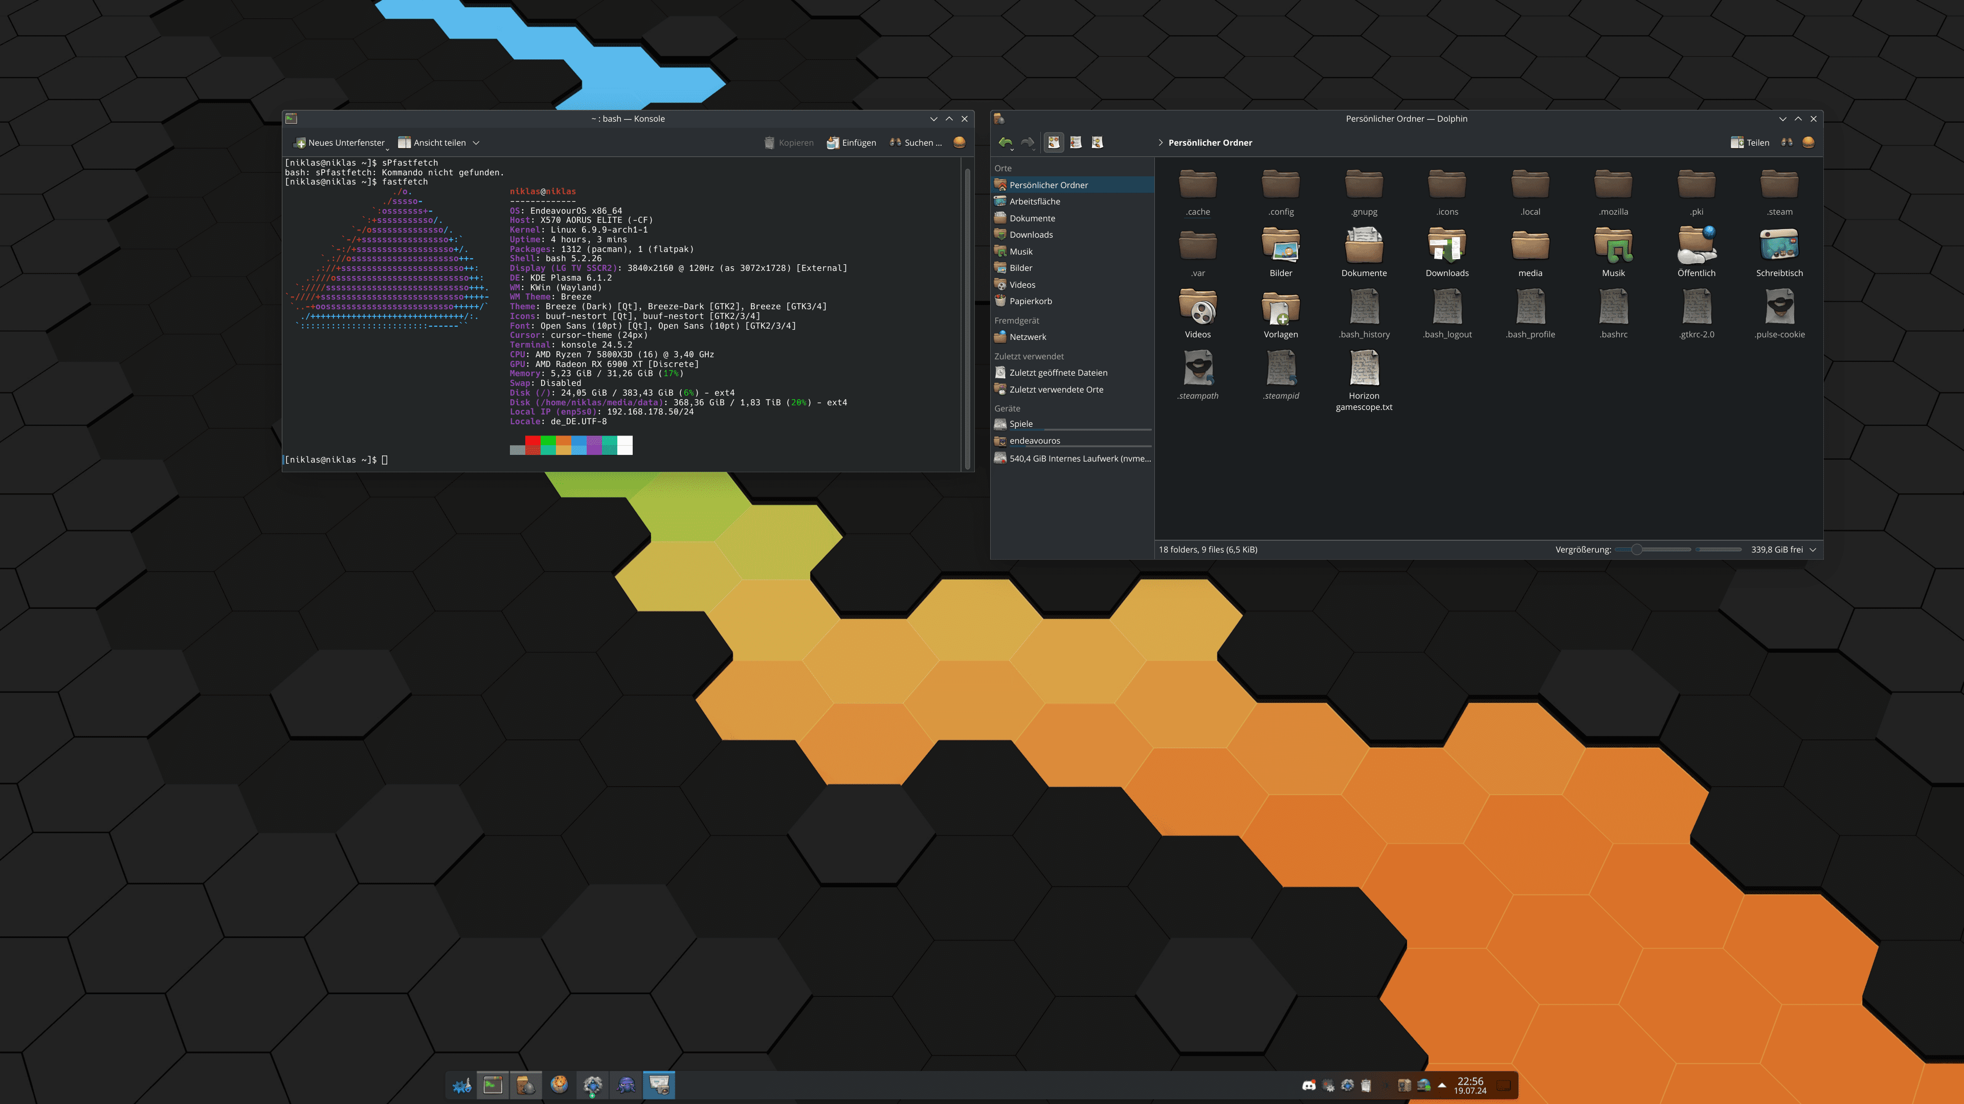Click the Teilen split view button in Dolphin
Screen dimensions: 1964x1104
click(x=1750, y=143)
